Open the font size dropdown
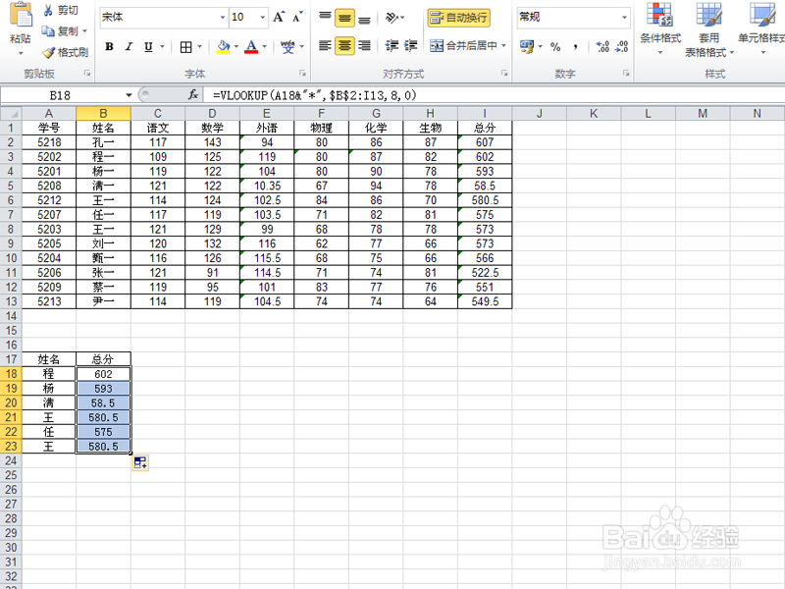Viewport: 785px width, 589px height. pyautogui.click(x=262, y=18)
